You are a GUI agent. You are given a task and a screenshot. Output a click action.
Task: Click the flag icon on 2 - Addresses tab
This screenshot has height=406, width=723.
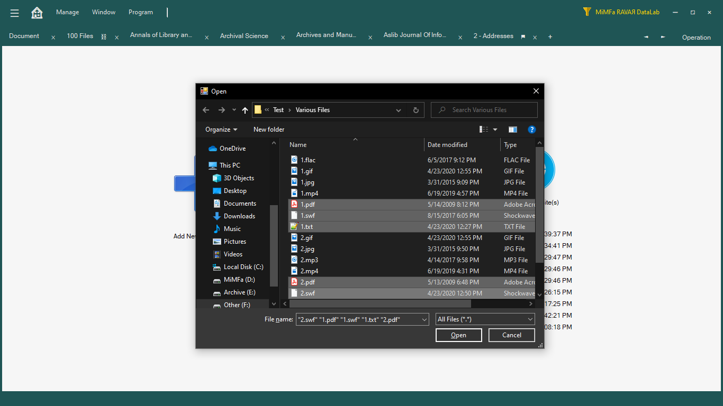pos(523,37)
